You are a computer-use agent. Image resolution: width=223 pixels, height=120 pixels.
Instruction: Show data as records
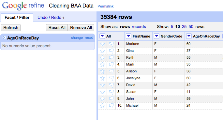point(139,27)
